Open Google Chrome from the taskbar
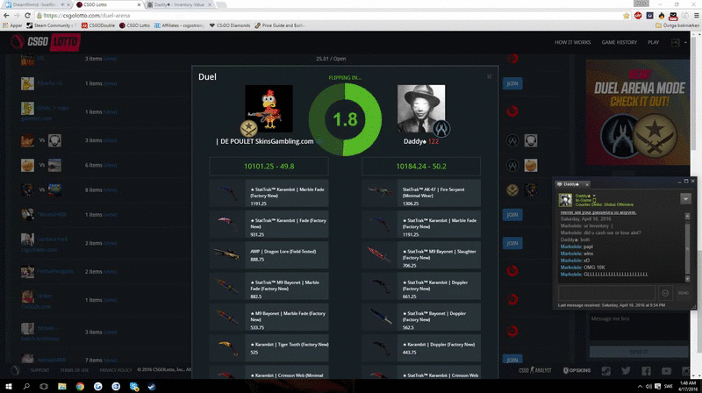Screen dimensions: 702x393 pos(80,386)
